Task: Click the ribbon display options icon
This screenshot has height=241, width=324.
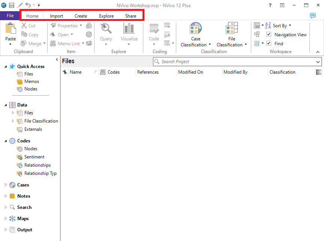Action: tap(282, 5)
